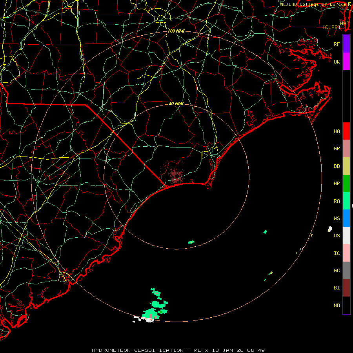Click the purple RF color swatch

coord(346,44)
